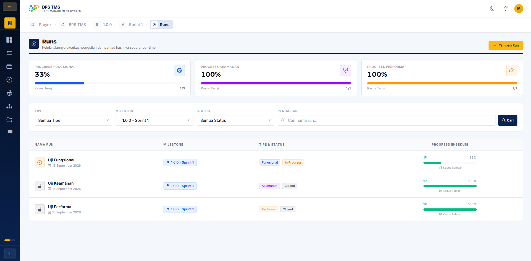The image size is (531, 261).
Task: Click the Keamanan type badge
Action: pos(269,186)
